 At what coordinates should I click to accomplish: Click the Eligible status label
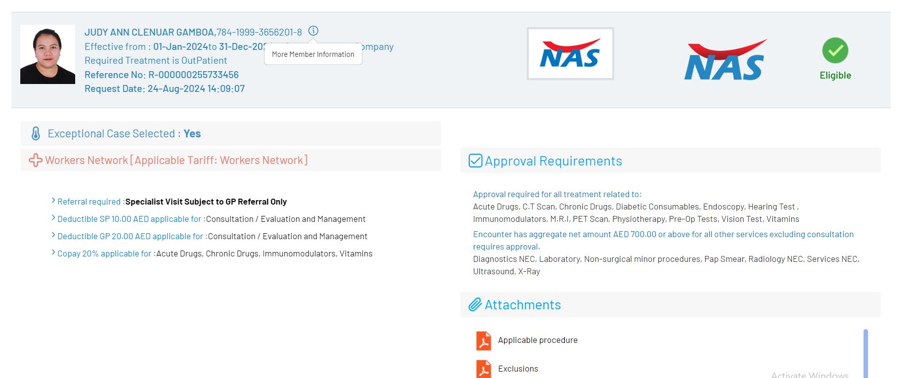pos(835,75)
